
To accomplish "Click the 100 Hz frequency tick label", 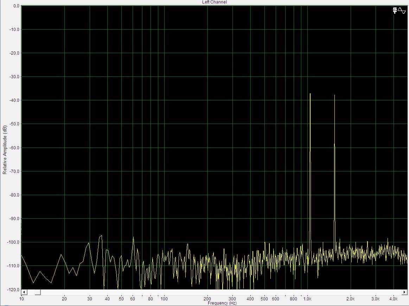I will pyautogui.click(x=164, y=299).
